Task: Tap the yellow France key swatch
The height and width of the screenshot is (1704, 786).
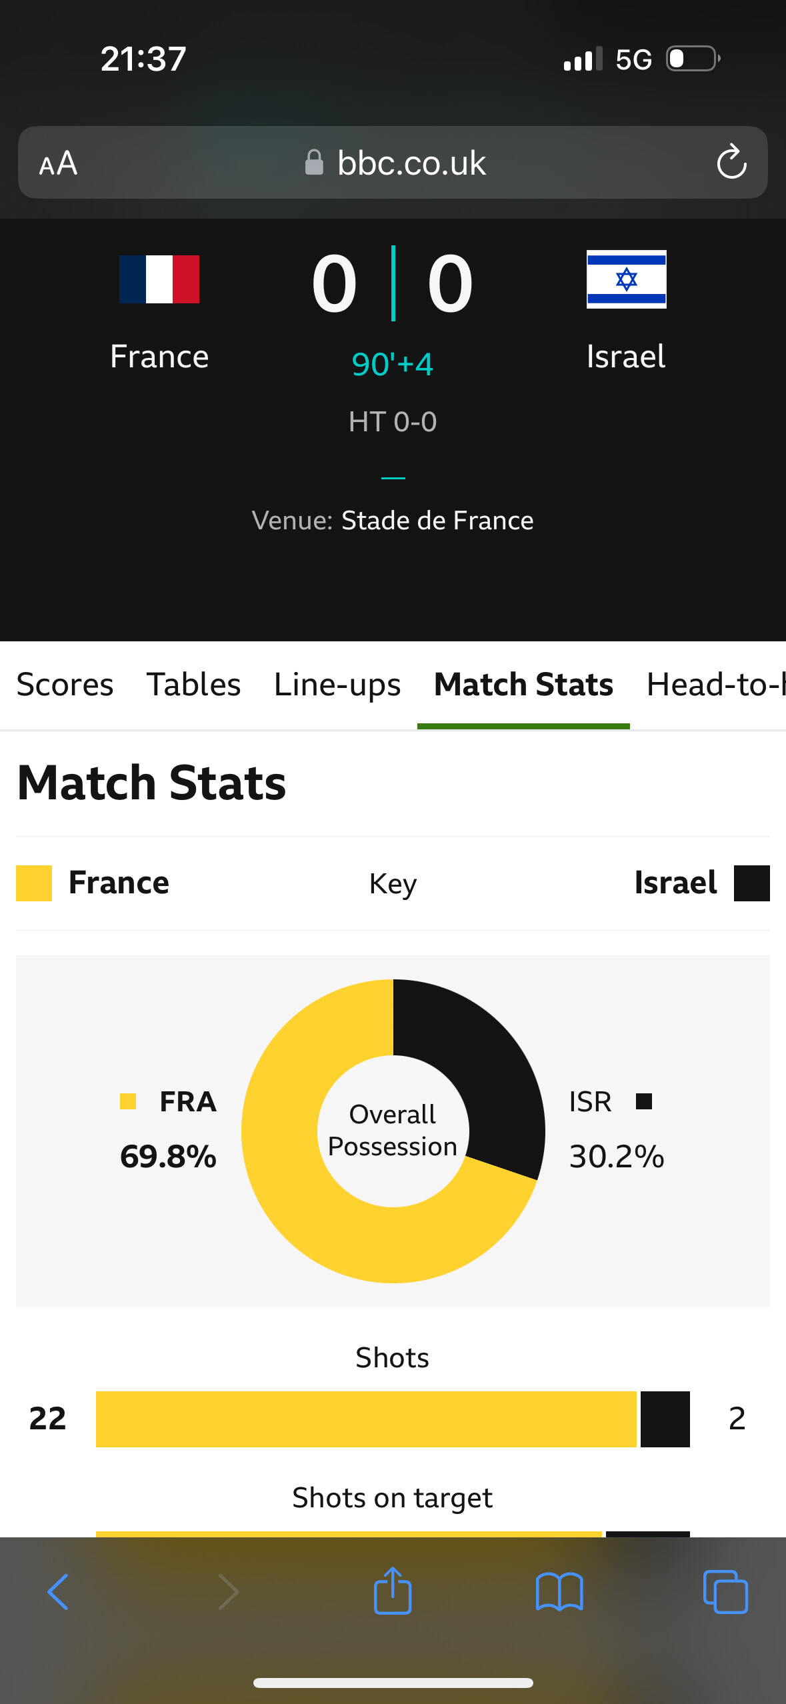Action: [34, 883]
